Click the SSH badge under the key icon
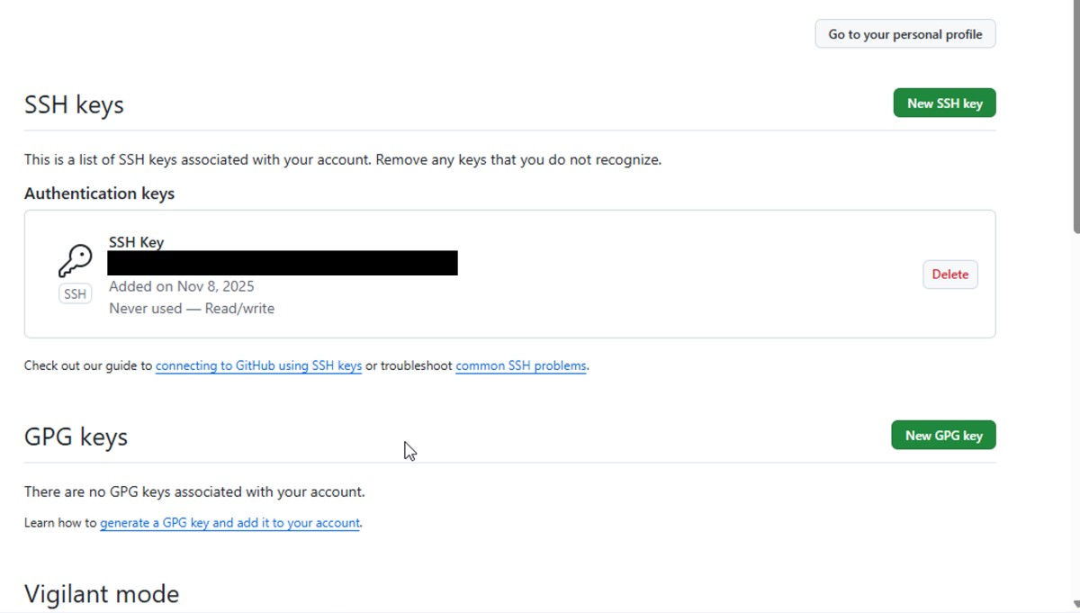The image size is (1080, 613). pyautogui.click(x=76, y=293)
